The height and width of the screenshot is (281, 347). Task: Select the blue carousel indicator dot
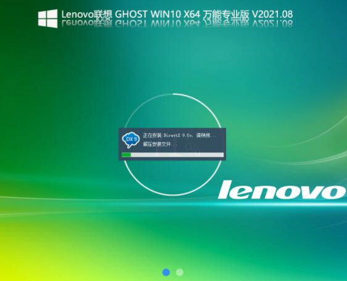tap(166, 272)
